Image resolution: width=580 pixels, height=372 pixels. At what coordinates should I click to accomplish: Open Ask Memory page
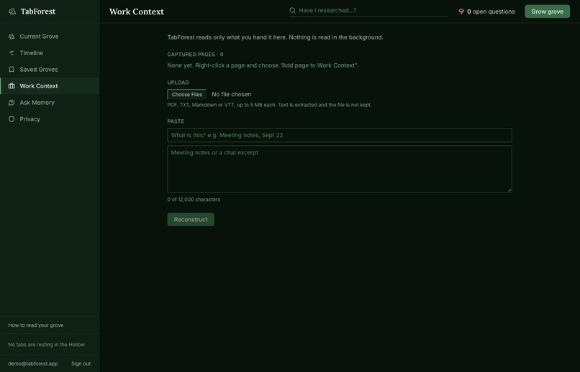(50, 103)
